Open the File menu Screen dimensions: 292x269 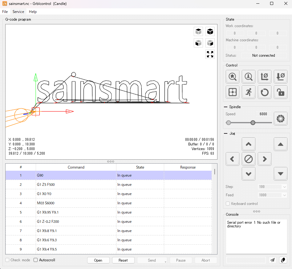5,11
